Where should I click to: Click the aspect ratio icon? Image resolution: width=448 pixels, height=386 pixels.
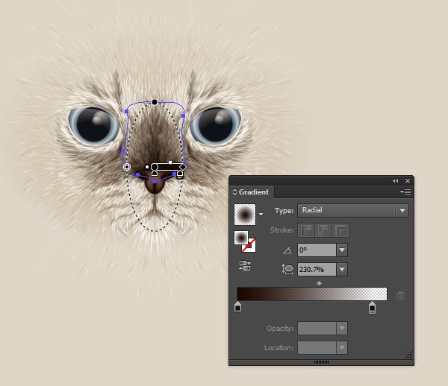[x=287, y=269]
